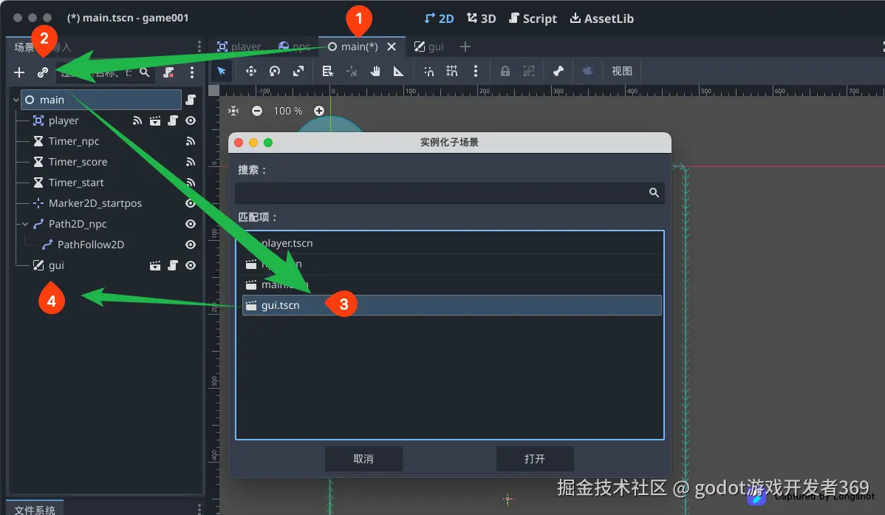
Task: Click the 取消 cancel button
Action: pyautogui.click(x=363, y=459)
